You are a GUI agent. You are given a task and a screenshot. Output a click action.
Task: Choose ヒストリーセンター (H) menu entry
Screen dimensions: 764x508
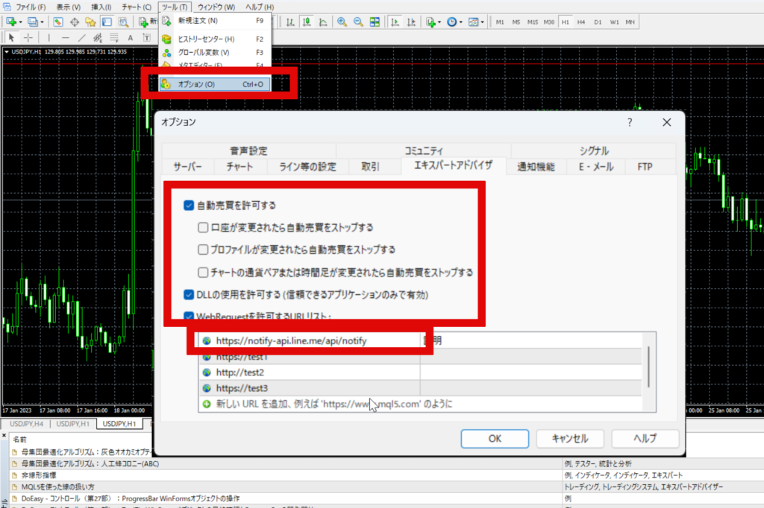[x=215, y=39]
